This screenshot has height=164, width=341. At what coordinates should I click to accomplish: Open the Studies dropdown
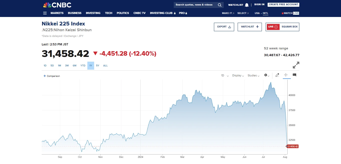coord(253,75)
